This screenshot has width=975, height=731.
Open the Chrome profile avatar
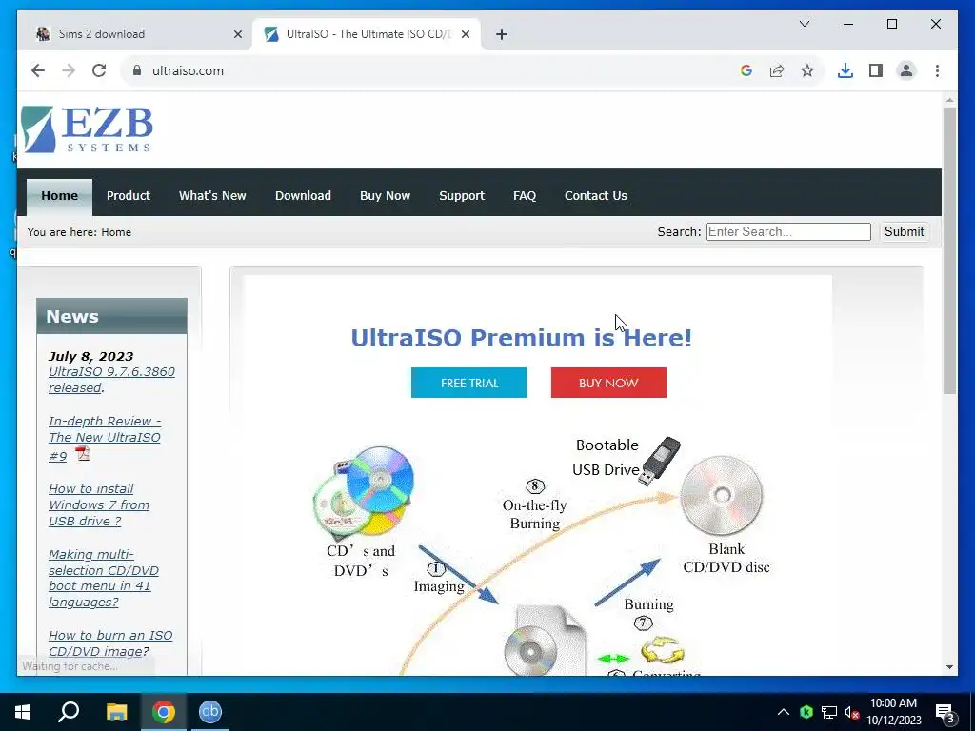point(906,70)
